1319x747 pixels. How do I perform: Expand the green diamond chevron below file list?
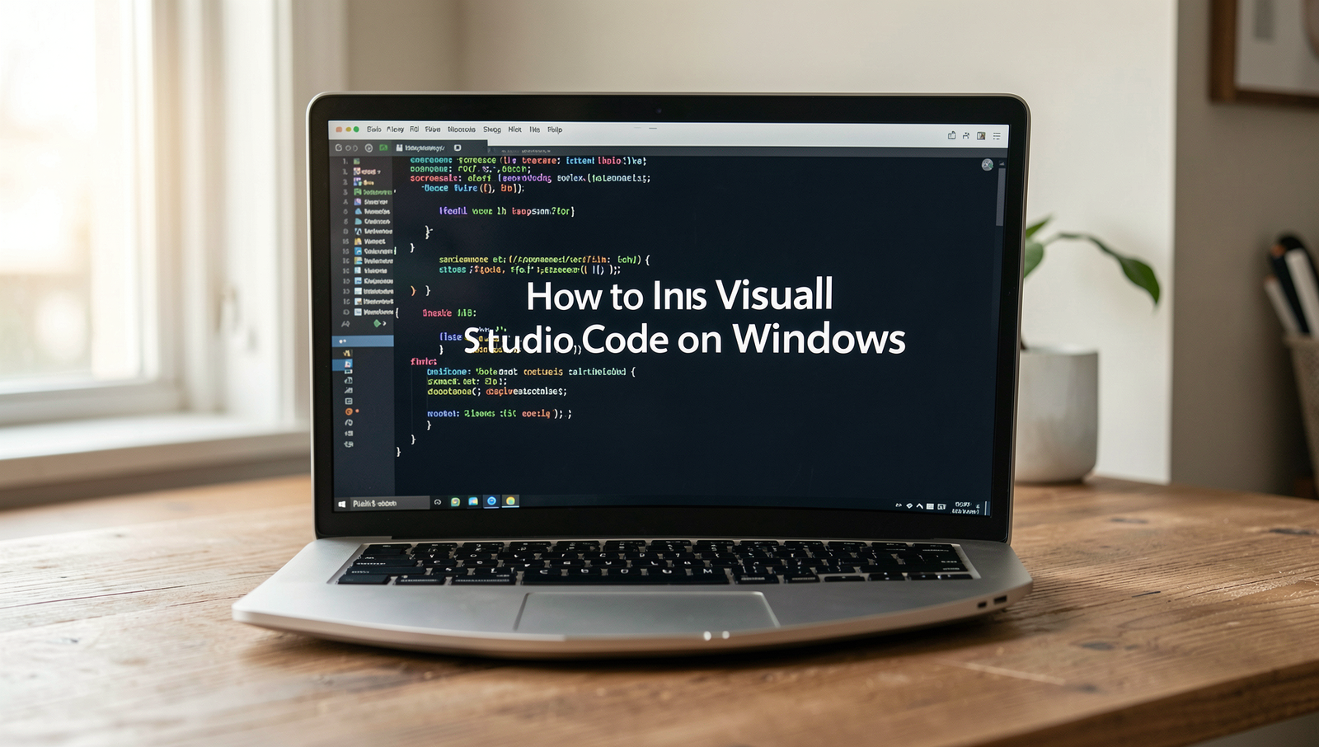click(x=379, y=323)
